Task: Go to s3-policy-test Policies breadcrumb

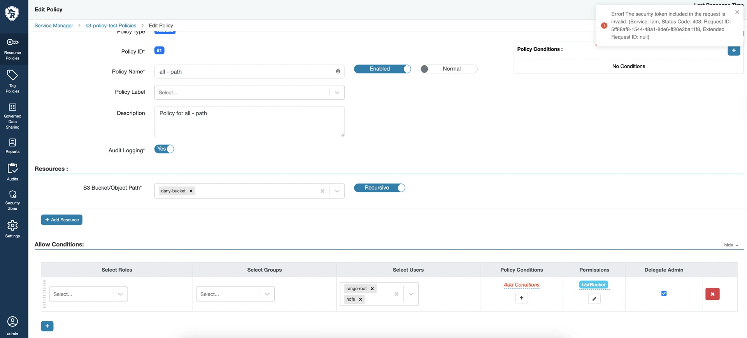Action: 111,26
